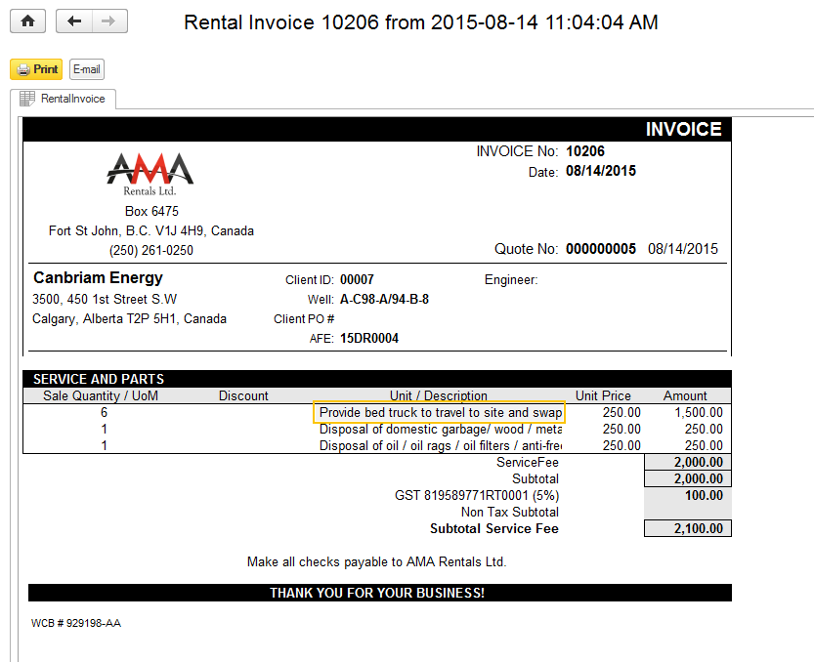814x662 pixels.
Task: Select well value A-C98-A/94-B-8
Action: 384,300
